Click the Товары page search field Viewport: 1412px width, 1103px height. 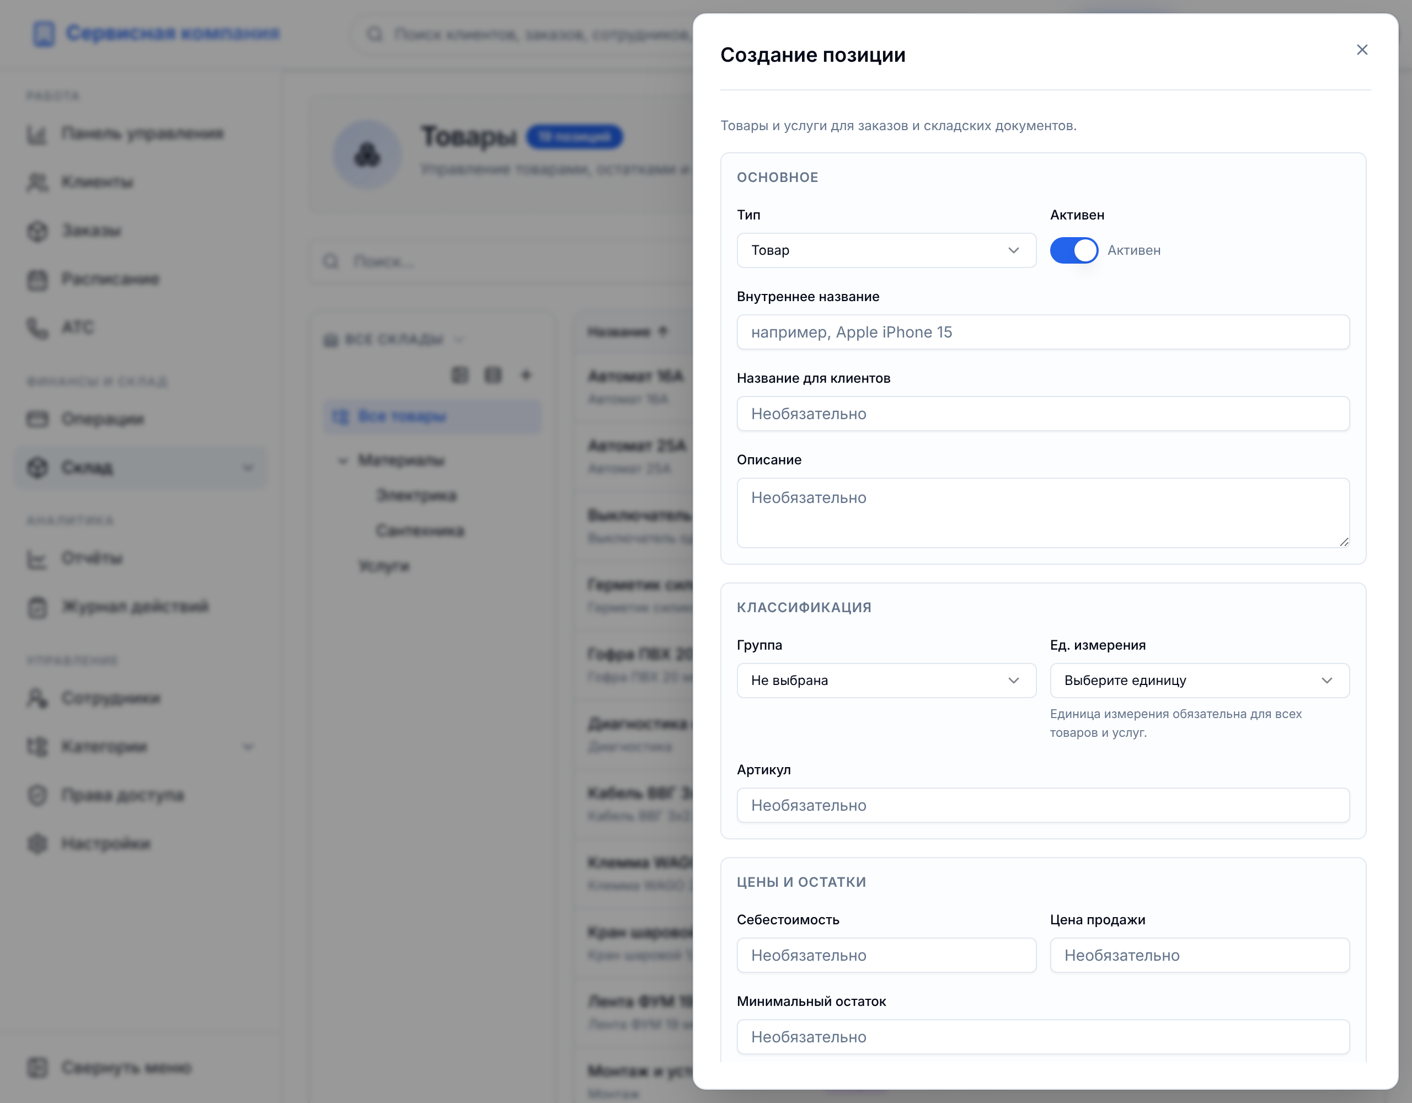[501, 262]
